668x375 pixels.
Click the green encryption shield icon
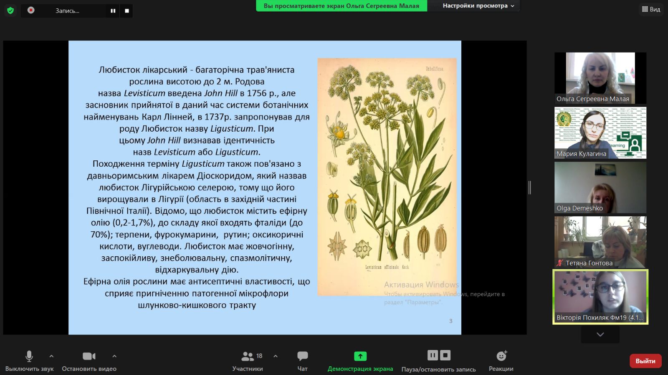click(10, 10)
